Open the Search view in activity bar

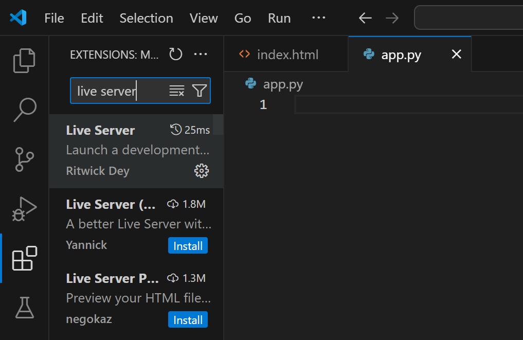[x=25, y=110]
